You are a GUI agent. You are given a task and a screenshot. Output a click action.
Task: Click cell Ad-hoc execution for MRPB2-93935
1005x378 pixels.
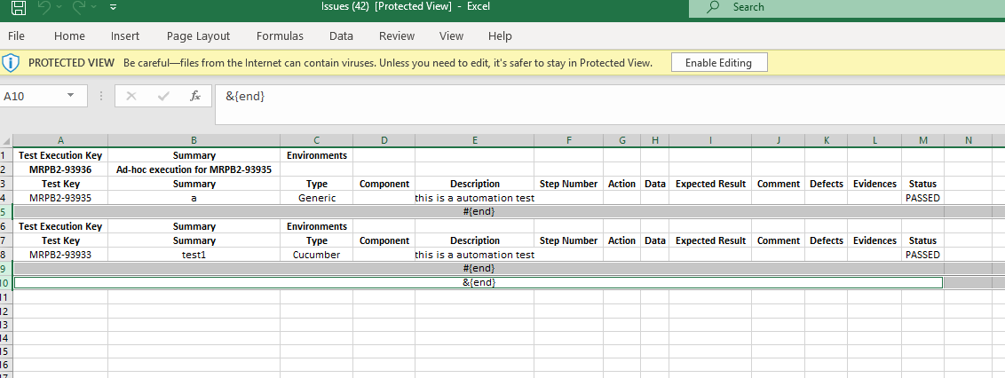coord(194,169)
